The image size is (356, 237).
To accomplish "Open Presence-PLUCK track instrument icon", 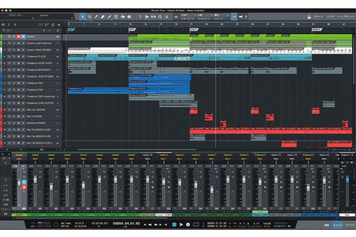I will 58,56.
